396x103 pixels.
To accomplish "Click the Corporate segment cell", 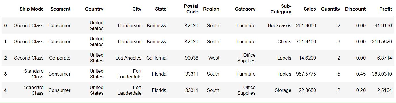I will [60, 58].
